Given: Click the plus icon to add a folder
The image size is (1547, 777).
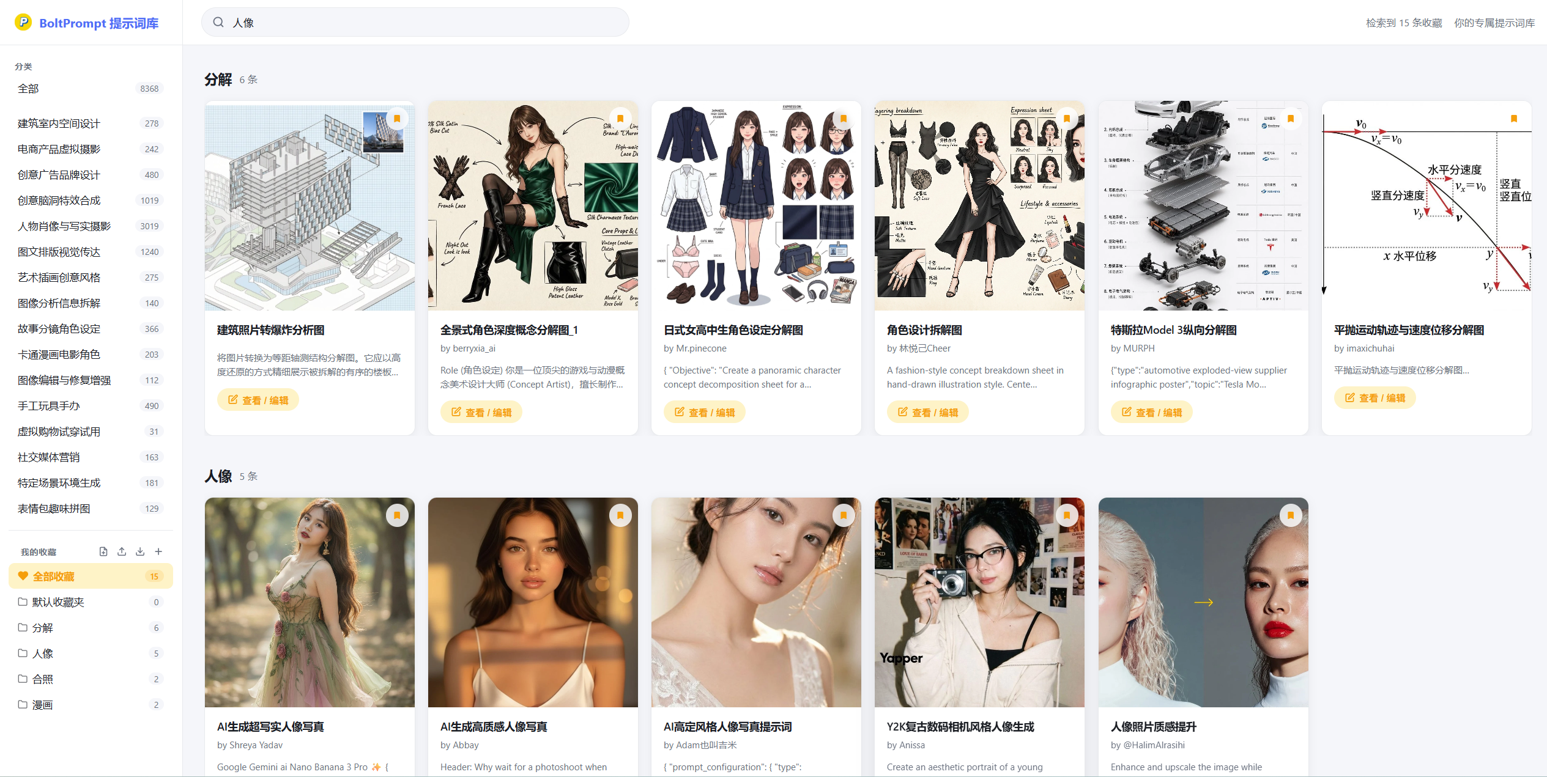Looking at the screenshot, I should [158, 551].
